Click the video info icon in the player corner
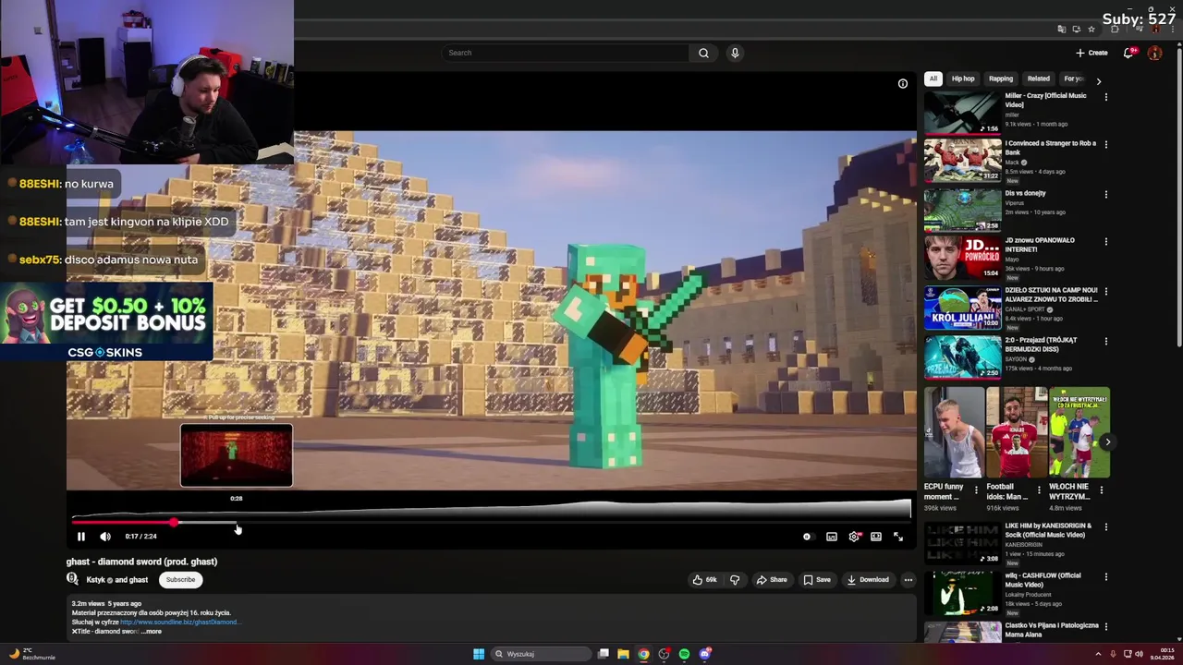 tap(903, 84)
